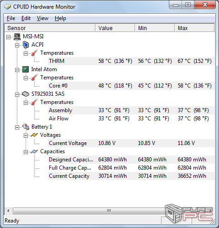Click Core #0 min 45 °C (112 °F)
The image size is (219, 228).
point(155,86)
